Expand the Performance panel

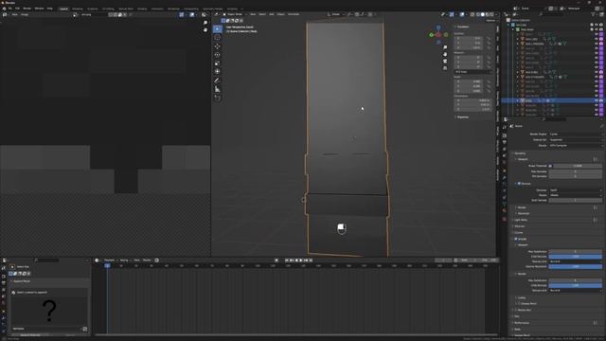(522, 323)
